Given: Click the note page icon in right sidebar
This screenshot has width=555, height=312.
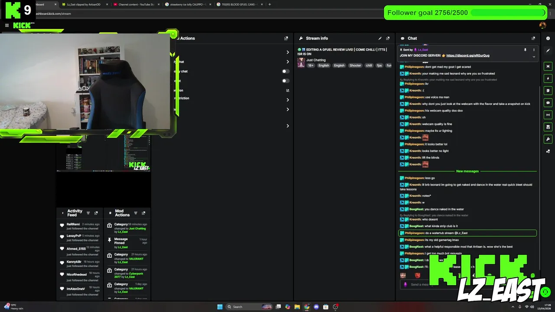Looking at the screenshot, I should point(548,91).
